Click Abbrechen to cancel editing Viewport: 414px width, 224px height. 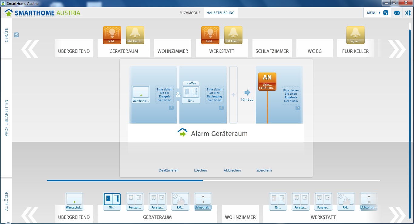point(232,170)
